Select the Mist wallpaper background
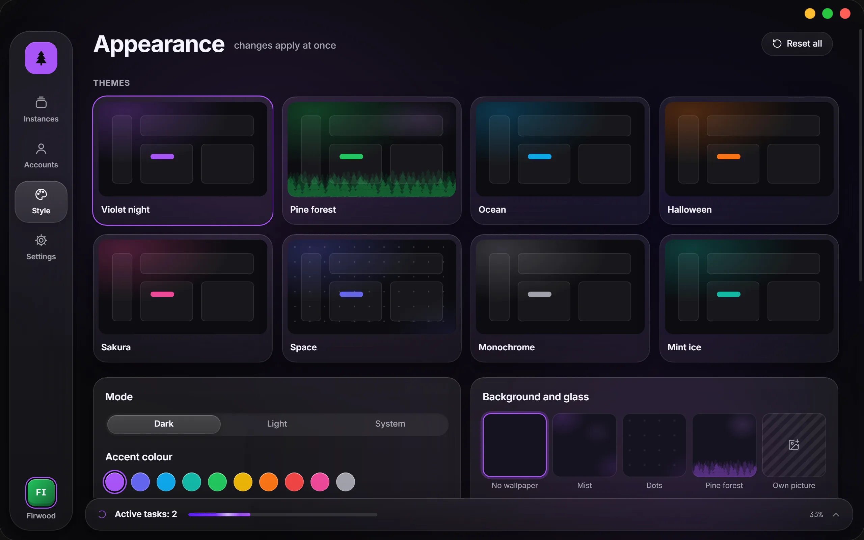The image size is (864, 540). coord(585,445)
